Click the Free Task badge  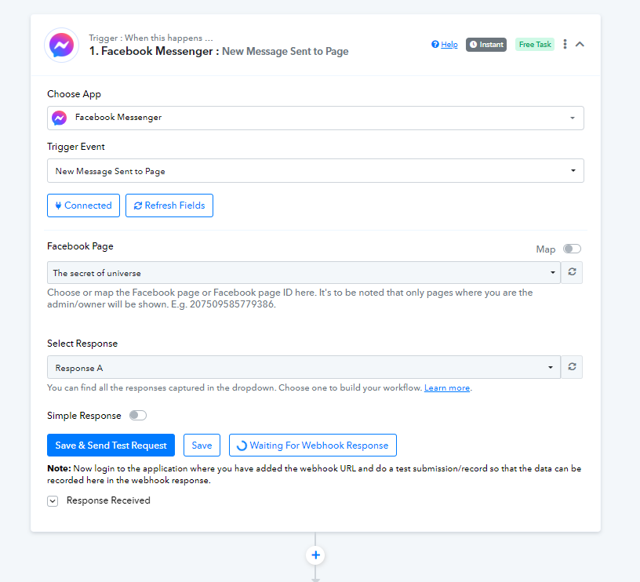point(535,45)
